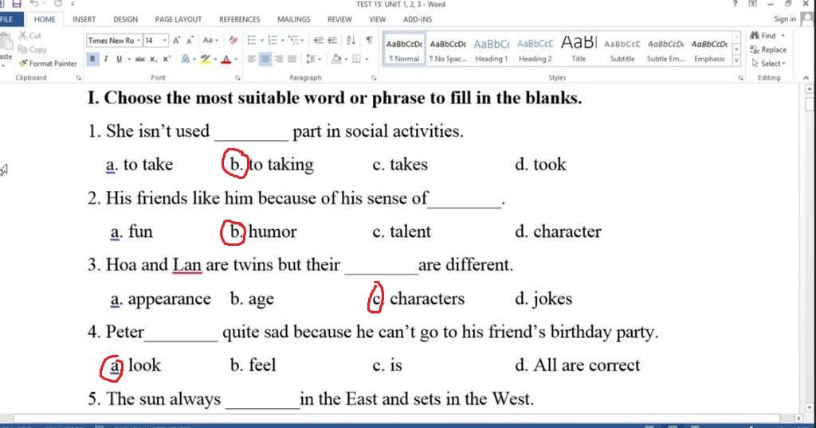
Task: Center the paragraph text
Action: pyautogui.click(x=265, y=59)
